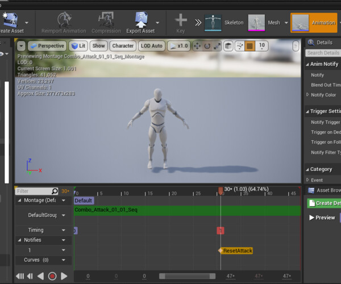341x284 pixels.
Task: Select the scale gizmo icon in viewport
Action: [x=217, y=45]
